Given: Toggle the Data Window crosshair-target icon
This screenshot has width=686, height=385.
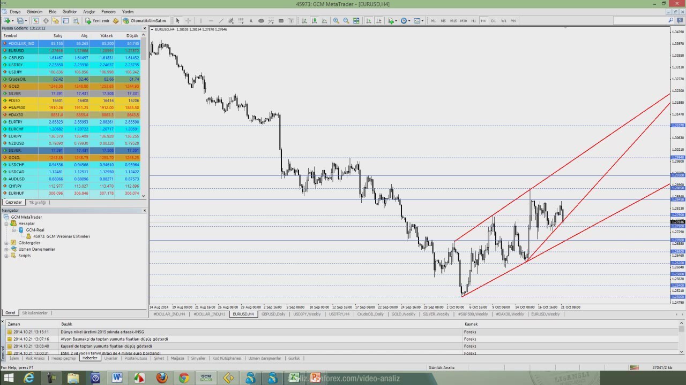Looking at the screenshot, I should [46, 21].
